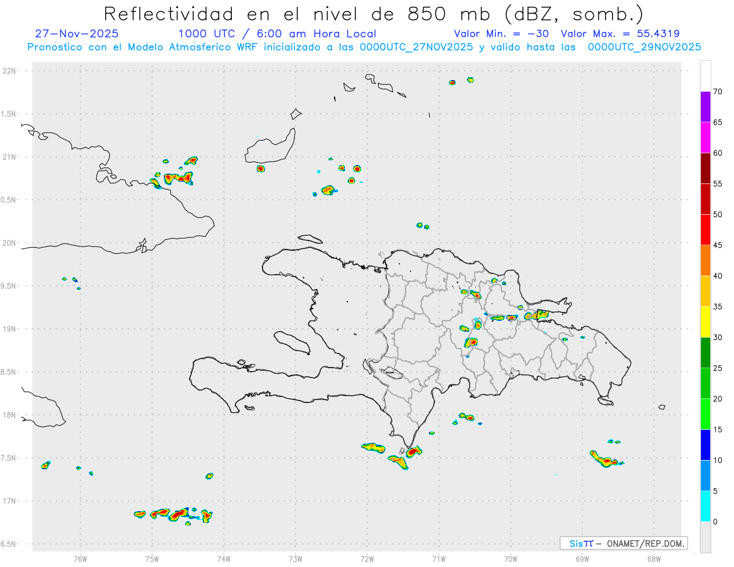Click the colorbar label "70"
Image resolution: width=734 pixels, height=567 pixels.
coord(718,92)
